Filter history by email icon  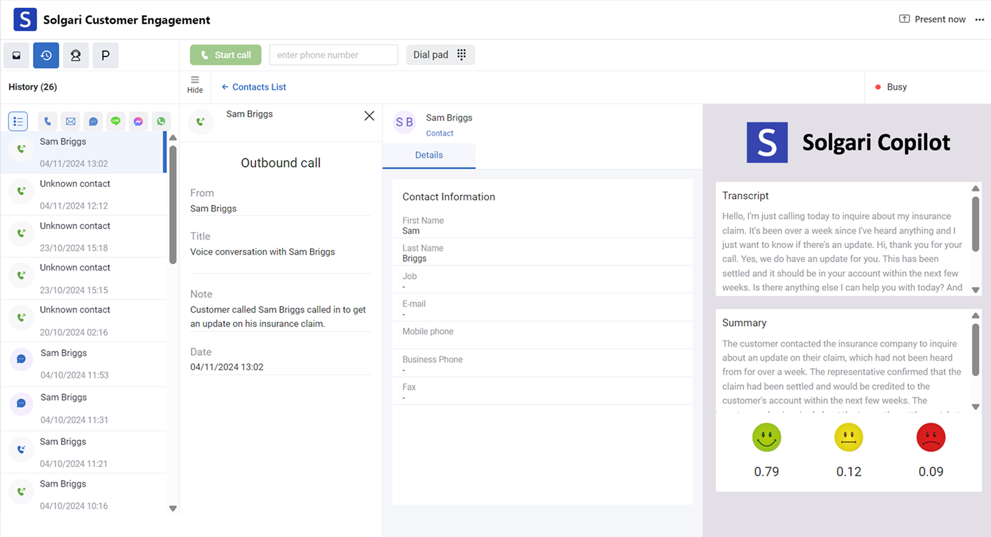point(71,121)
